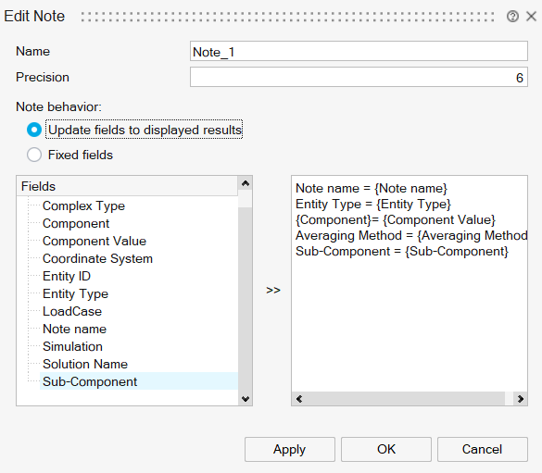Select the Component Value field
The image size is (542, 473).
94,241
